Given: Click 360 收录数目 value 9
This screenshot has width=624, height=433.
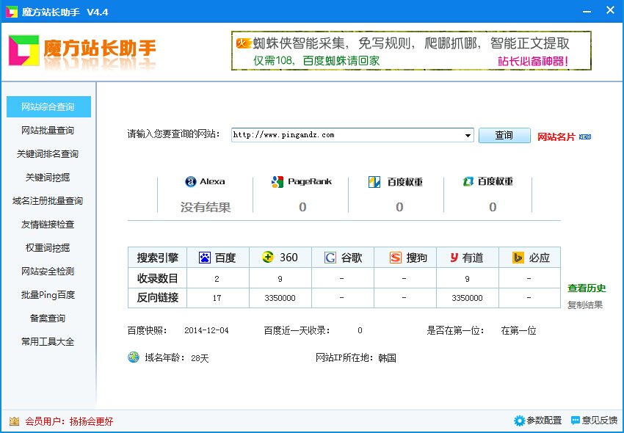Looking at the screenshot, I should coord(280,279).
